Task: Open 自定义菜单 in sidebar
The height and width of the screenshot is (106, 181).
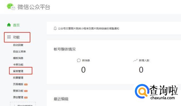Action: click(19, 52)
